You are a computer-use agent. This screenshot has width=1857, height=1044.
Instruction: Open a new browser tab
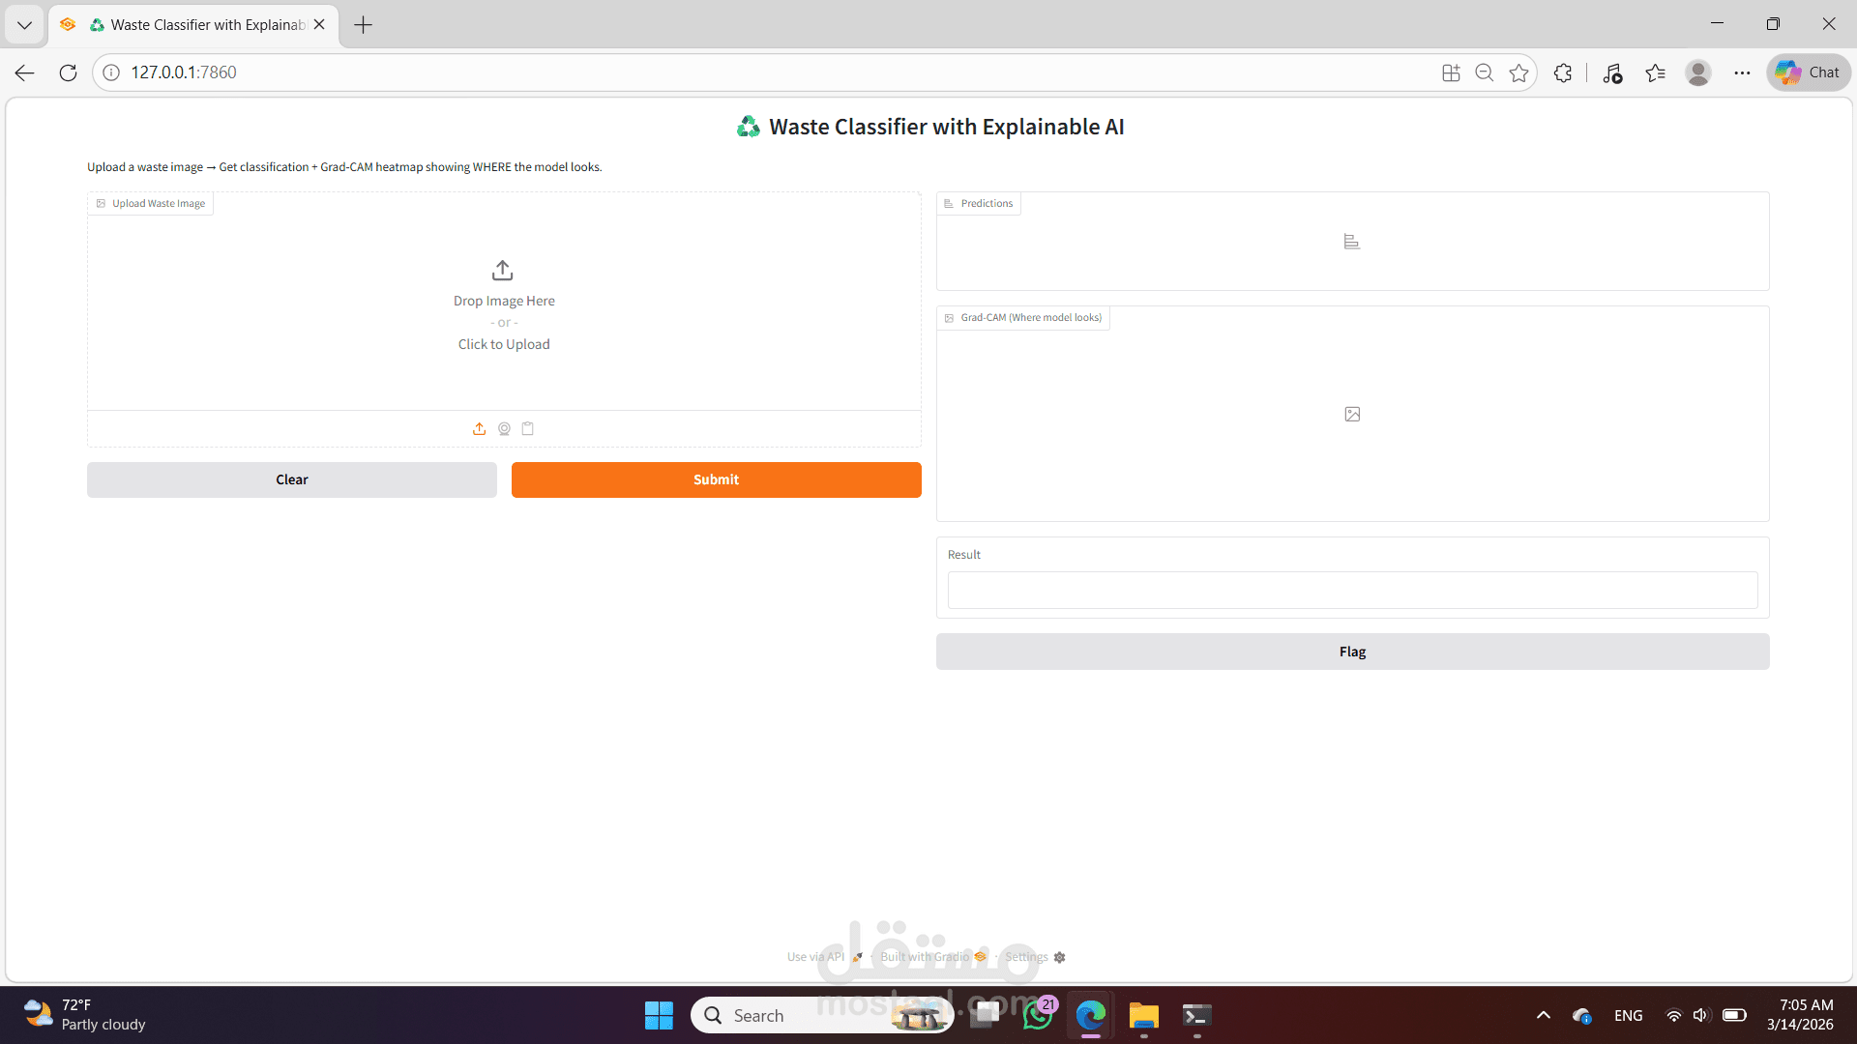click(x=364, y=24)
